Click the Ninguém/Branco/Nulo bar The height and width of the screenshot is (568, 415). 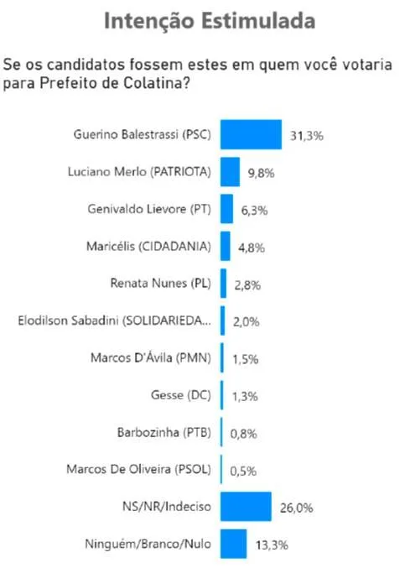(234, 544)
